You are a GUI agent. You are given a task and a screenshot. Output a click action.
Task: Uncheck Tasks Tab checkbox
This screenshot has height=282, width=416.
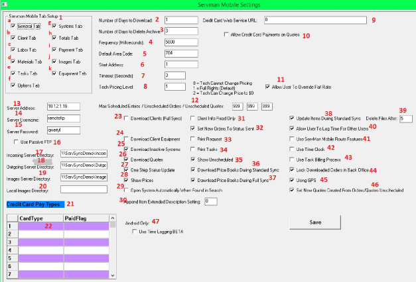coord(13,73)
